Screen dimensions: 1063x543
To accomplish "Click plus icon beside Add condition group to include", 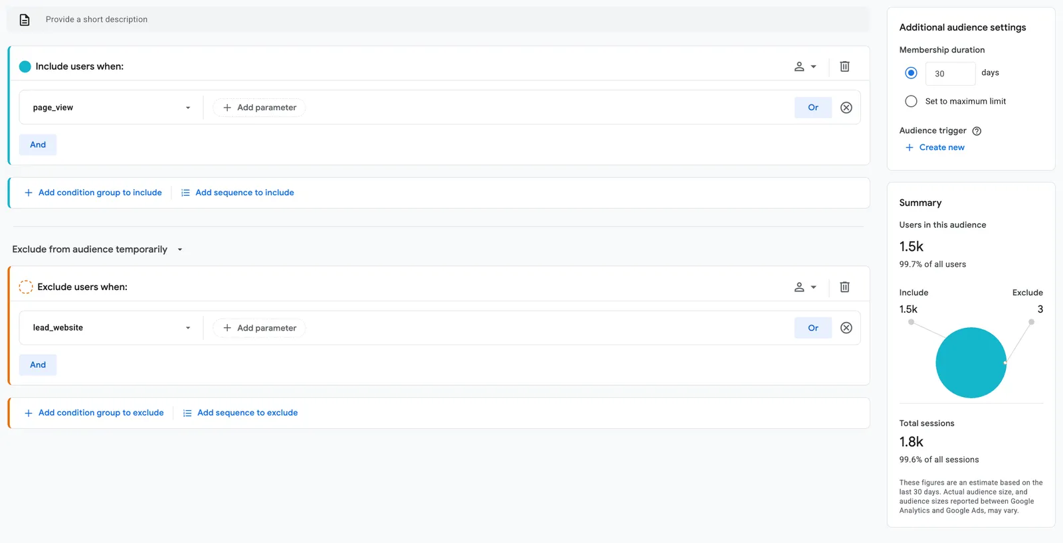I will coord(29,193).
